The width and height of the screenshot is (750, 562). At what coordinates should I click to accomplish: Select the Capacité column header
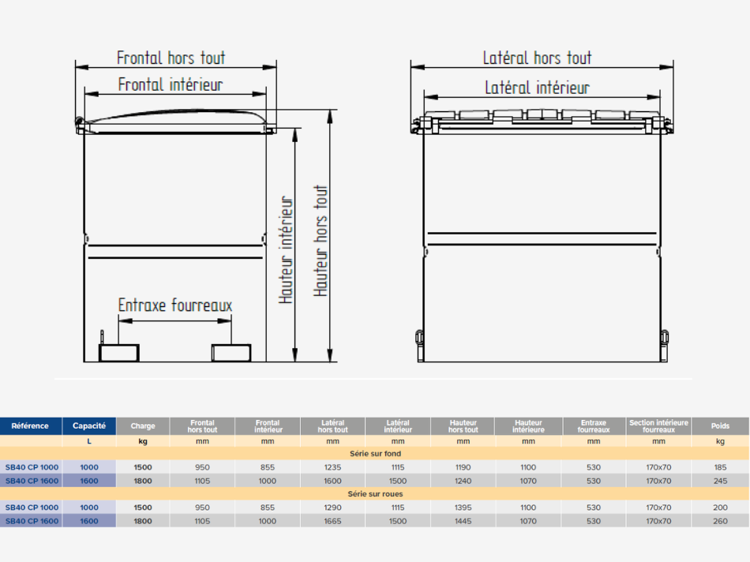[x=89, y=426]
